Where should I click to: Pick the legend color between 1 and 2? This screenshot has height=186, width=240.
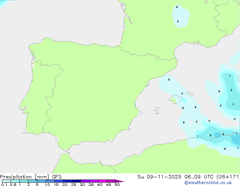24,181
